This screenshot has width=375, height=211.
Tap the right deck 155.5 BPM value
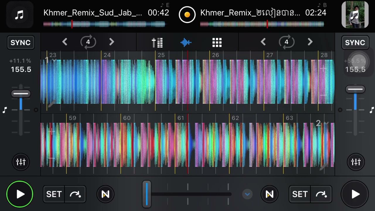(355, 69)
